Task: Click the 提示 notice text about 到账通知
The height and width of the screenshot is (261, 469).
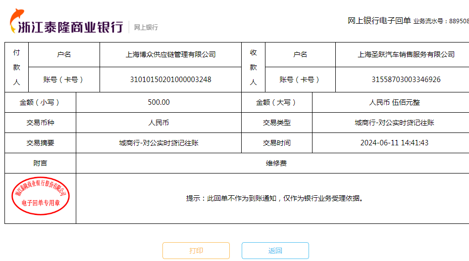Action: [x=275, y=199]
